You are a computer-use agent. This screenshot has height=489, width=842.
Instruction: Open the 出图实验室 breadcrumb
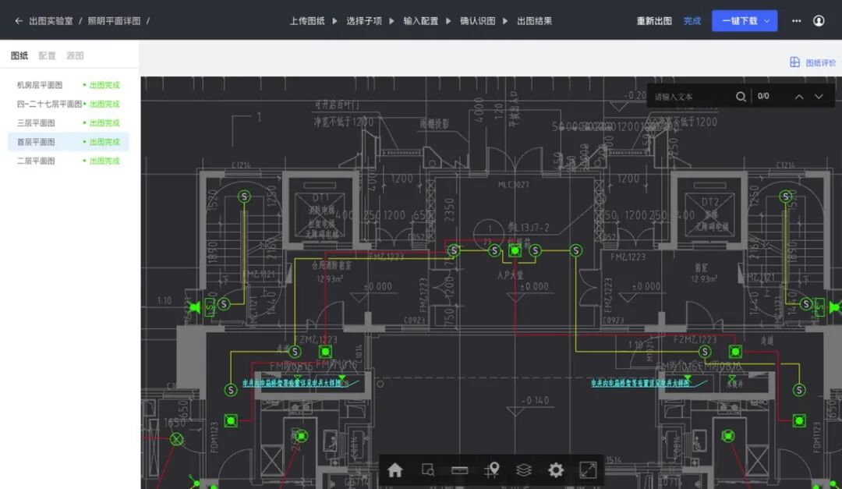pos(51,21)
